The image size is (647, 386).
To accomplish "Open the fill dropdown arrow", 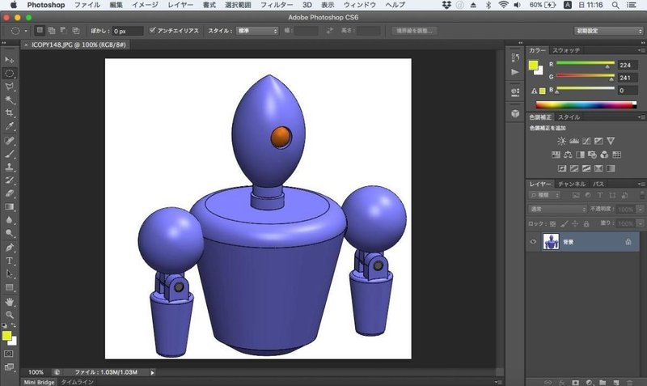I will tap(640, 223).
